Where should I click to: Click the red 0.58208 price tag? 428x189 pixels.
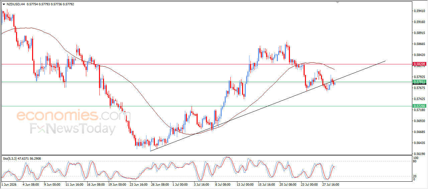click(x=419, y=64)
